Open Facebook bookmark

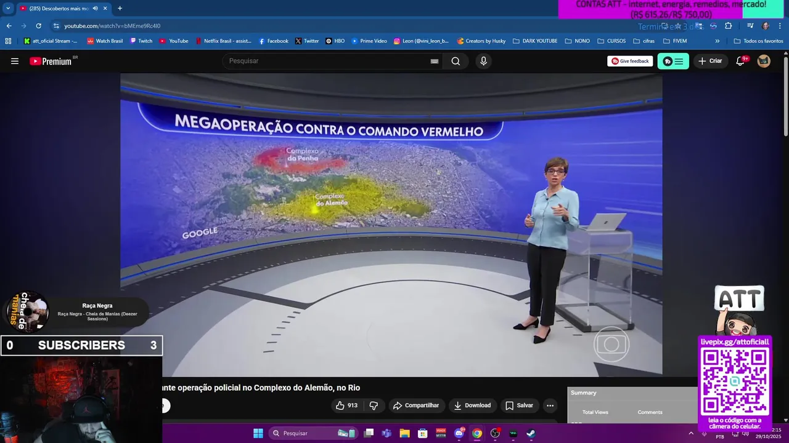click(273, 41)
